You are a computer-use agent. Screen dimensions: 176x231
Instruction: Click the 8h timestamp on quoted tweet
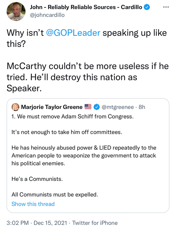pyautogui.click(x=142, y=107)
